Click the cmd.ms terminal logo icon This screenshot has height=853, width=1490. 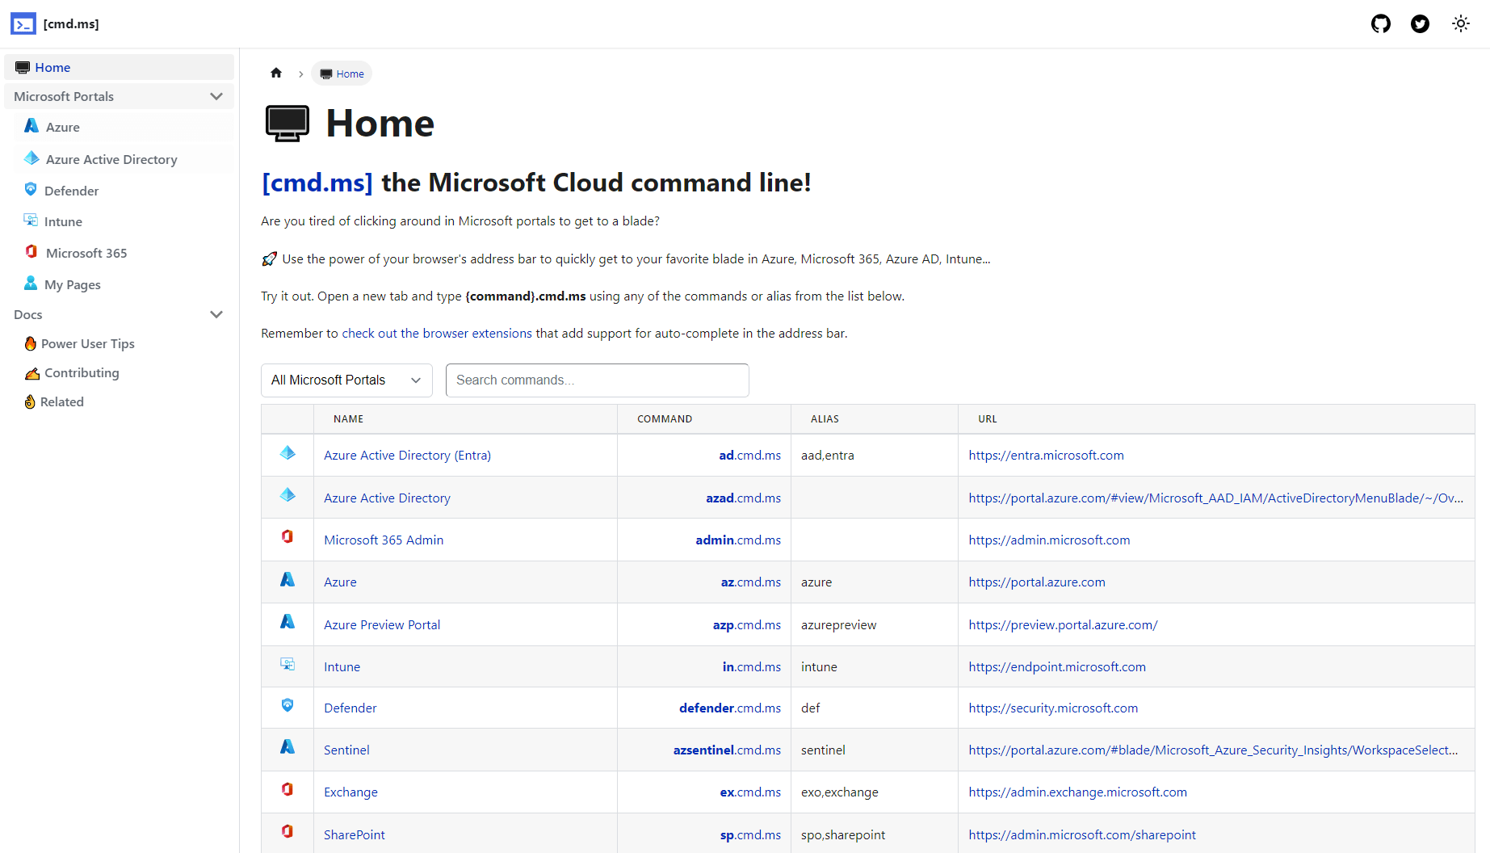(23, 24)
